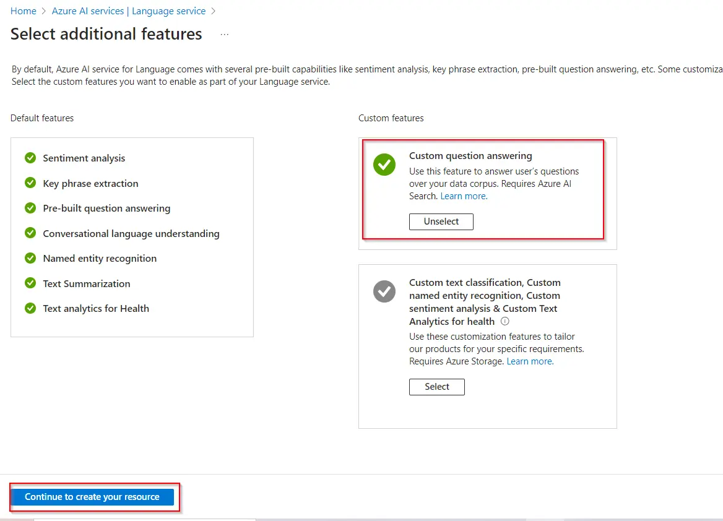This screenshot has height=521, width=723.
Task: Click the checkmark icon next to Key phrase extraction
Action: tap(30, 183)
